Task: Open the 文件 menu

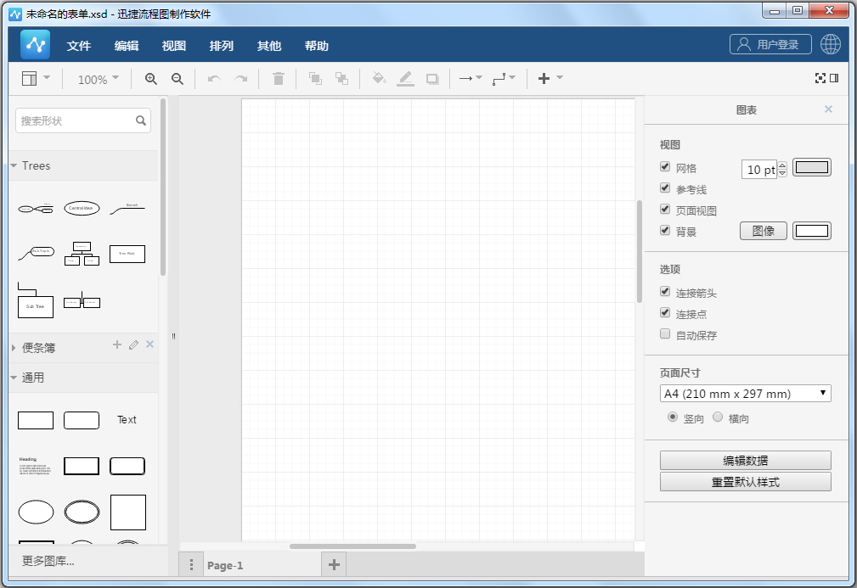Action: (x=79, y=46)
